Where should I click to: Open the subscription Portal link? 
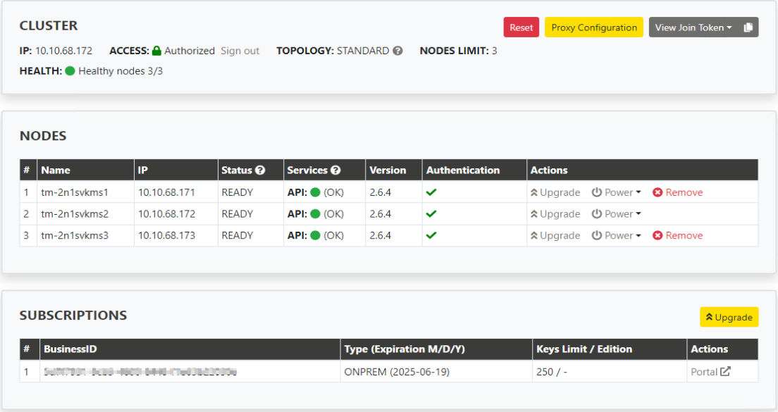coord(710,371)
